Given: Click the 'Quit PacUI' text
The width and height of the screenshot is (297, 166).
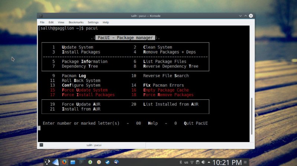Looking at the screenshot, I should (196, 123).
